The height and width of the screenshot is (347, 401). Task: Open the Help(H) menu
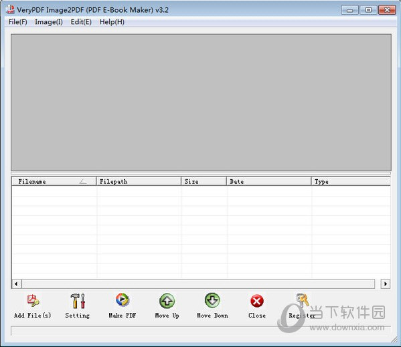[112, 22]
